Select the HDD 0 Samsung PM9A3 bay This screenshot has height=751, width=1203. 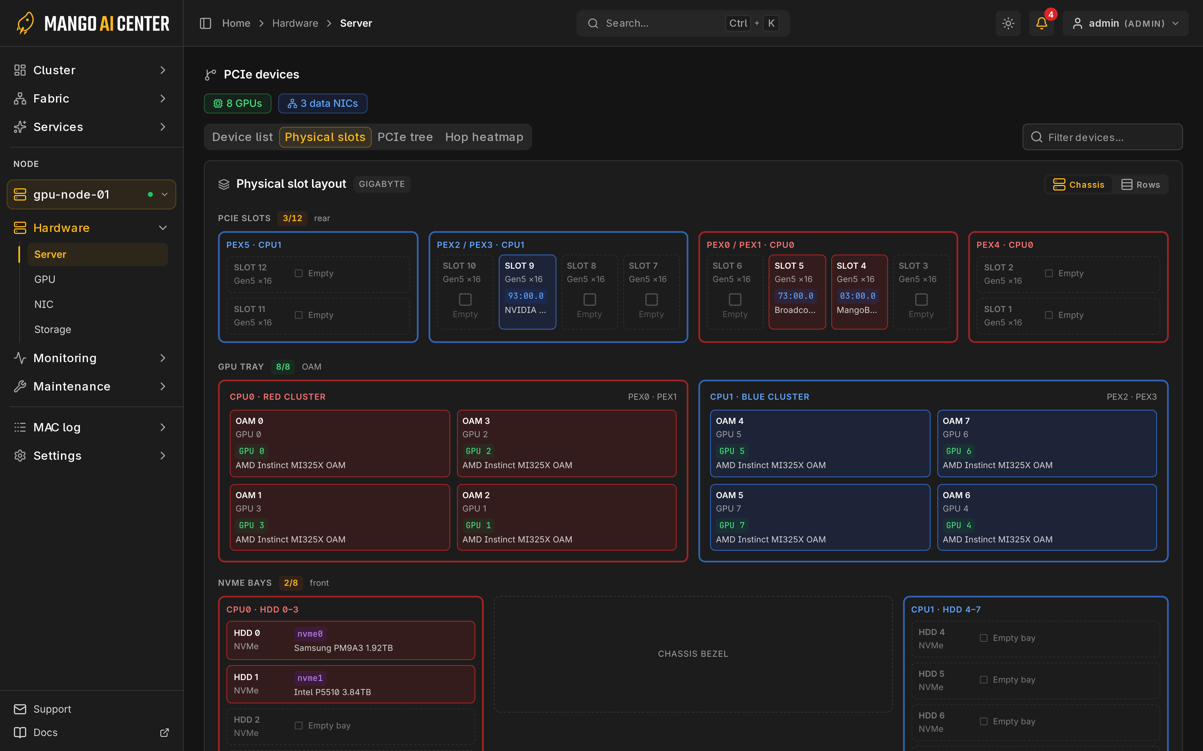351,641
